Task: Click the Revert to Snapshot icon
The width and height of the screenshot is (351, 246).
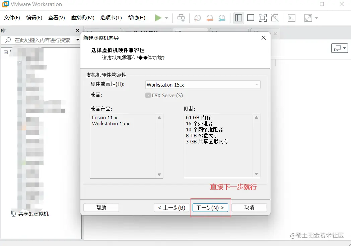Action: [x=210, y=18]
